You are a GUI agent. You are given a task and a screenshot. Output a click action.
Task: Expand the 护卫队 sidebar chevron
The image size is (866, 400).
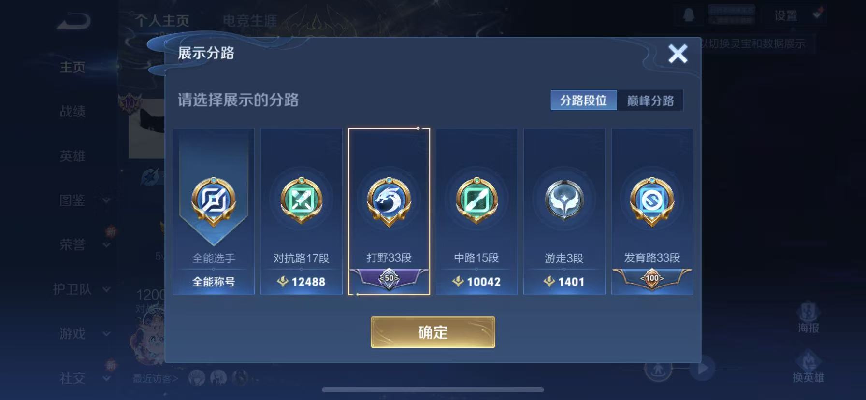[x=106, y=289]
